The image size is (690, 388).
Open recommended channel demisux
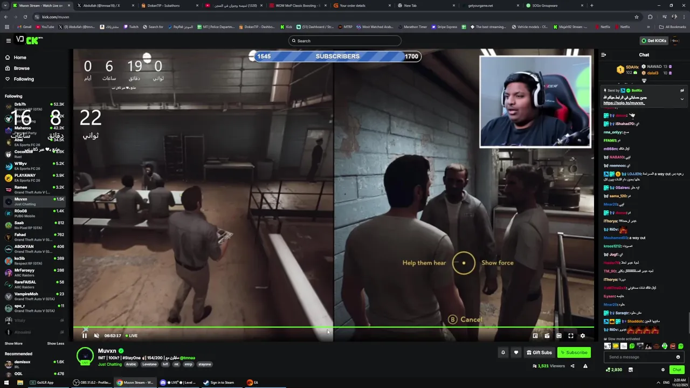pos(34,364)
